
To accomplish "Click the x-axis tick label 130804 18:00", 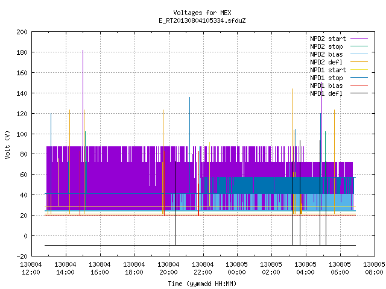I will (134, 269).
